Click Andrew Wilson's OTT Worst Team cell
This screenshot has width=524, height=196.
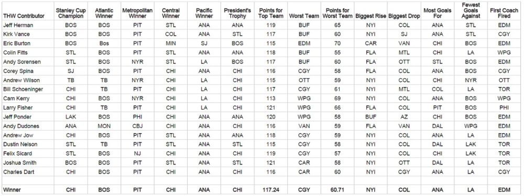pos(304,80)
